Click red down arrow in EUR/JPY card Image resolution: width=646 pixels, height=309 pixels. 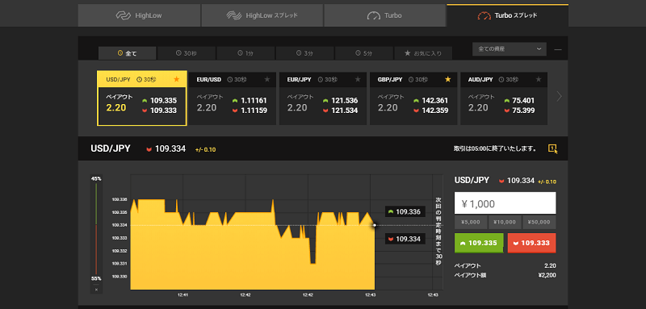coord(326,111)
